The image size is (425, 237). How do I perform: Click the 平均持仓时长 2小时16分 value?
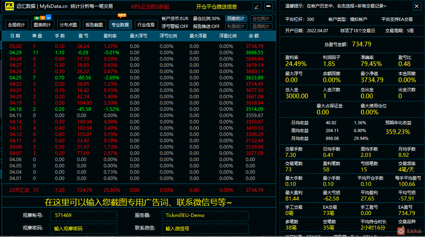(373, 228)
